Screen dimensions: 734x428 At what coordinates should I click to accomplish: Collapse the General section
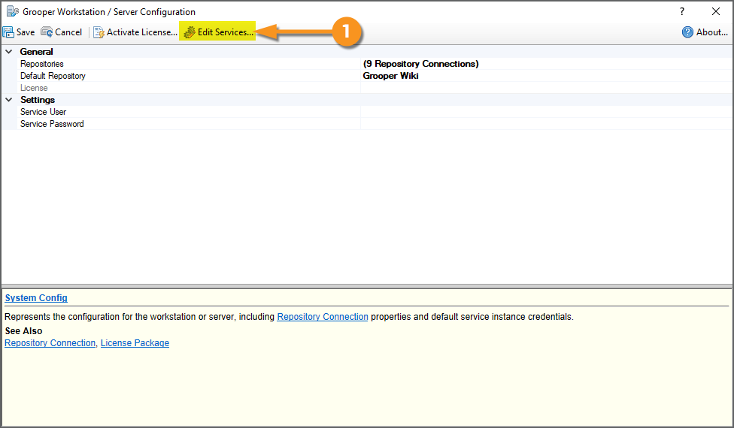(x=9, y=52)
